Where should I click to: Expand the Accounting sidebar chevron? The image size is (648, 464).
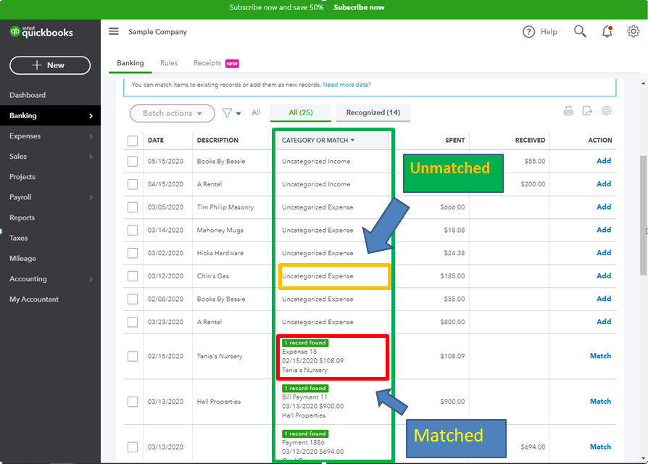[x=91, y=279]
